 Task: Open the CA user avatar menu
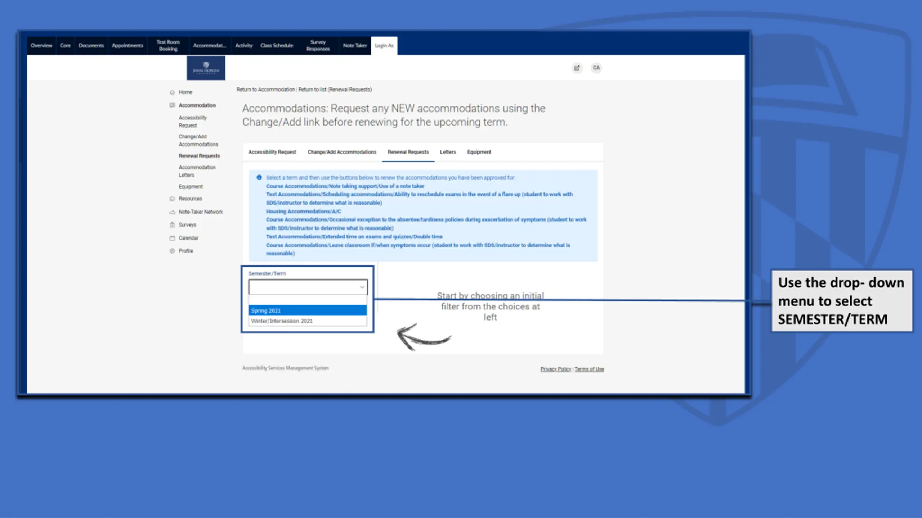coord(596,68)
